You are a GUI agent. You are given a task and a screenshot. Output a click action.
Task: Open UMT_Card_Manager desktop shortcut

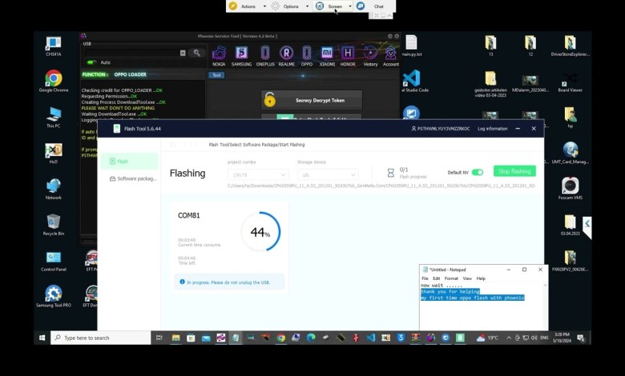pyautogui.click(x=570, y=153)
